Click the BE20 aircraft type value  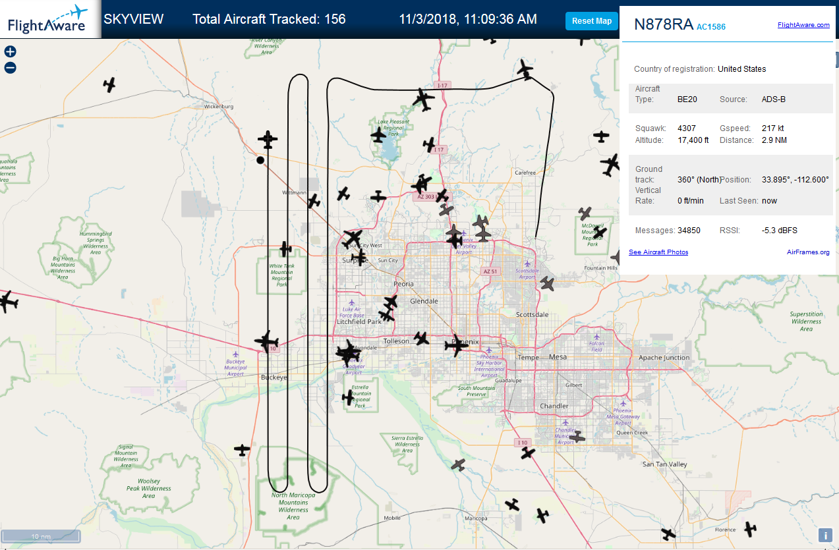(687, 99)
